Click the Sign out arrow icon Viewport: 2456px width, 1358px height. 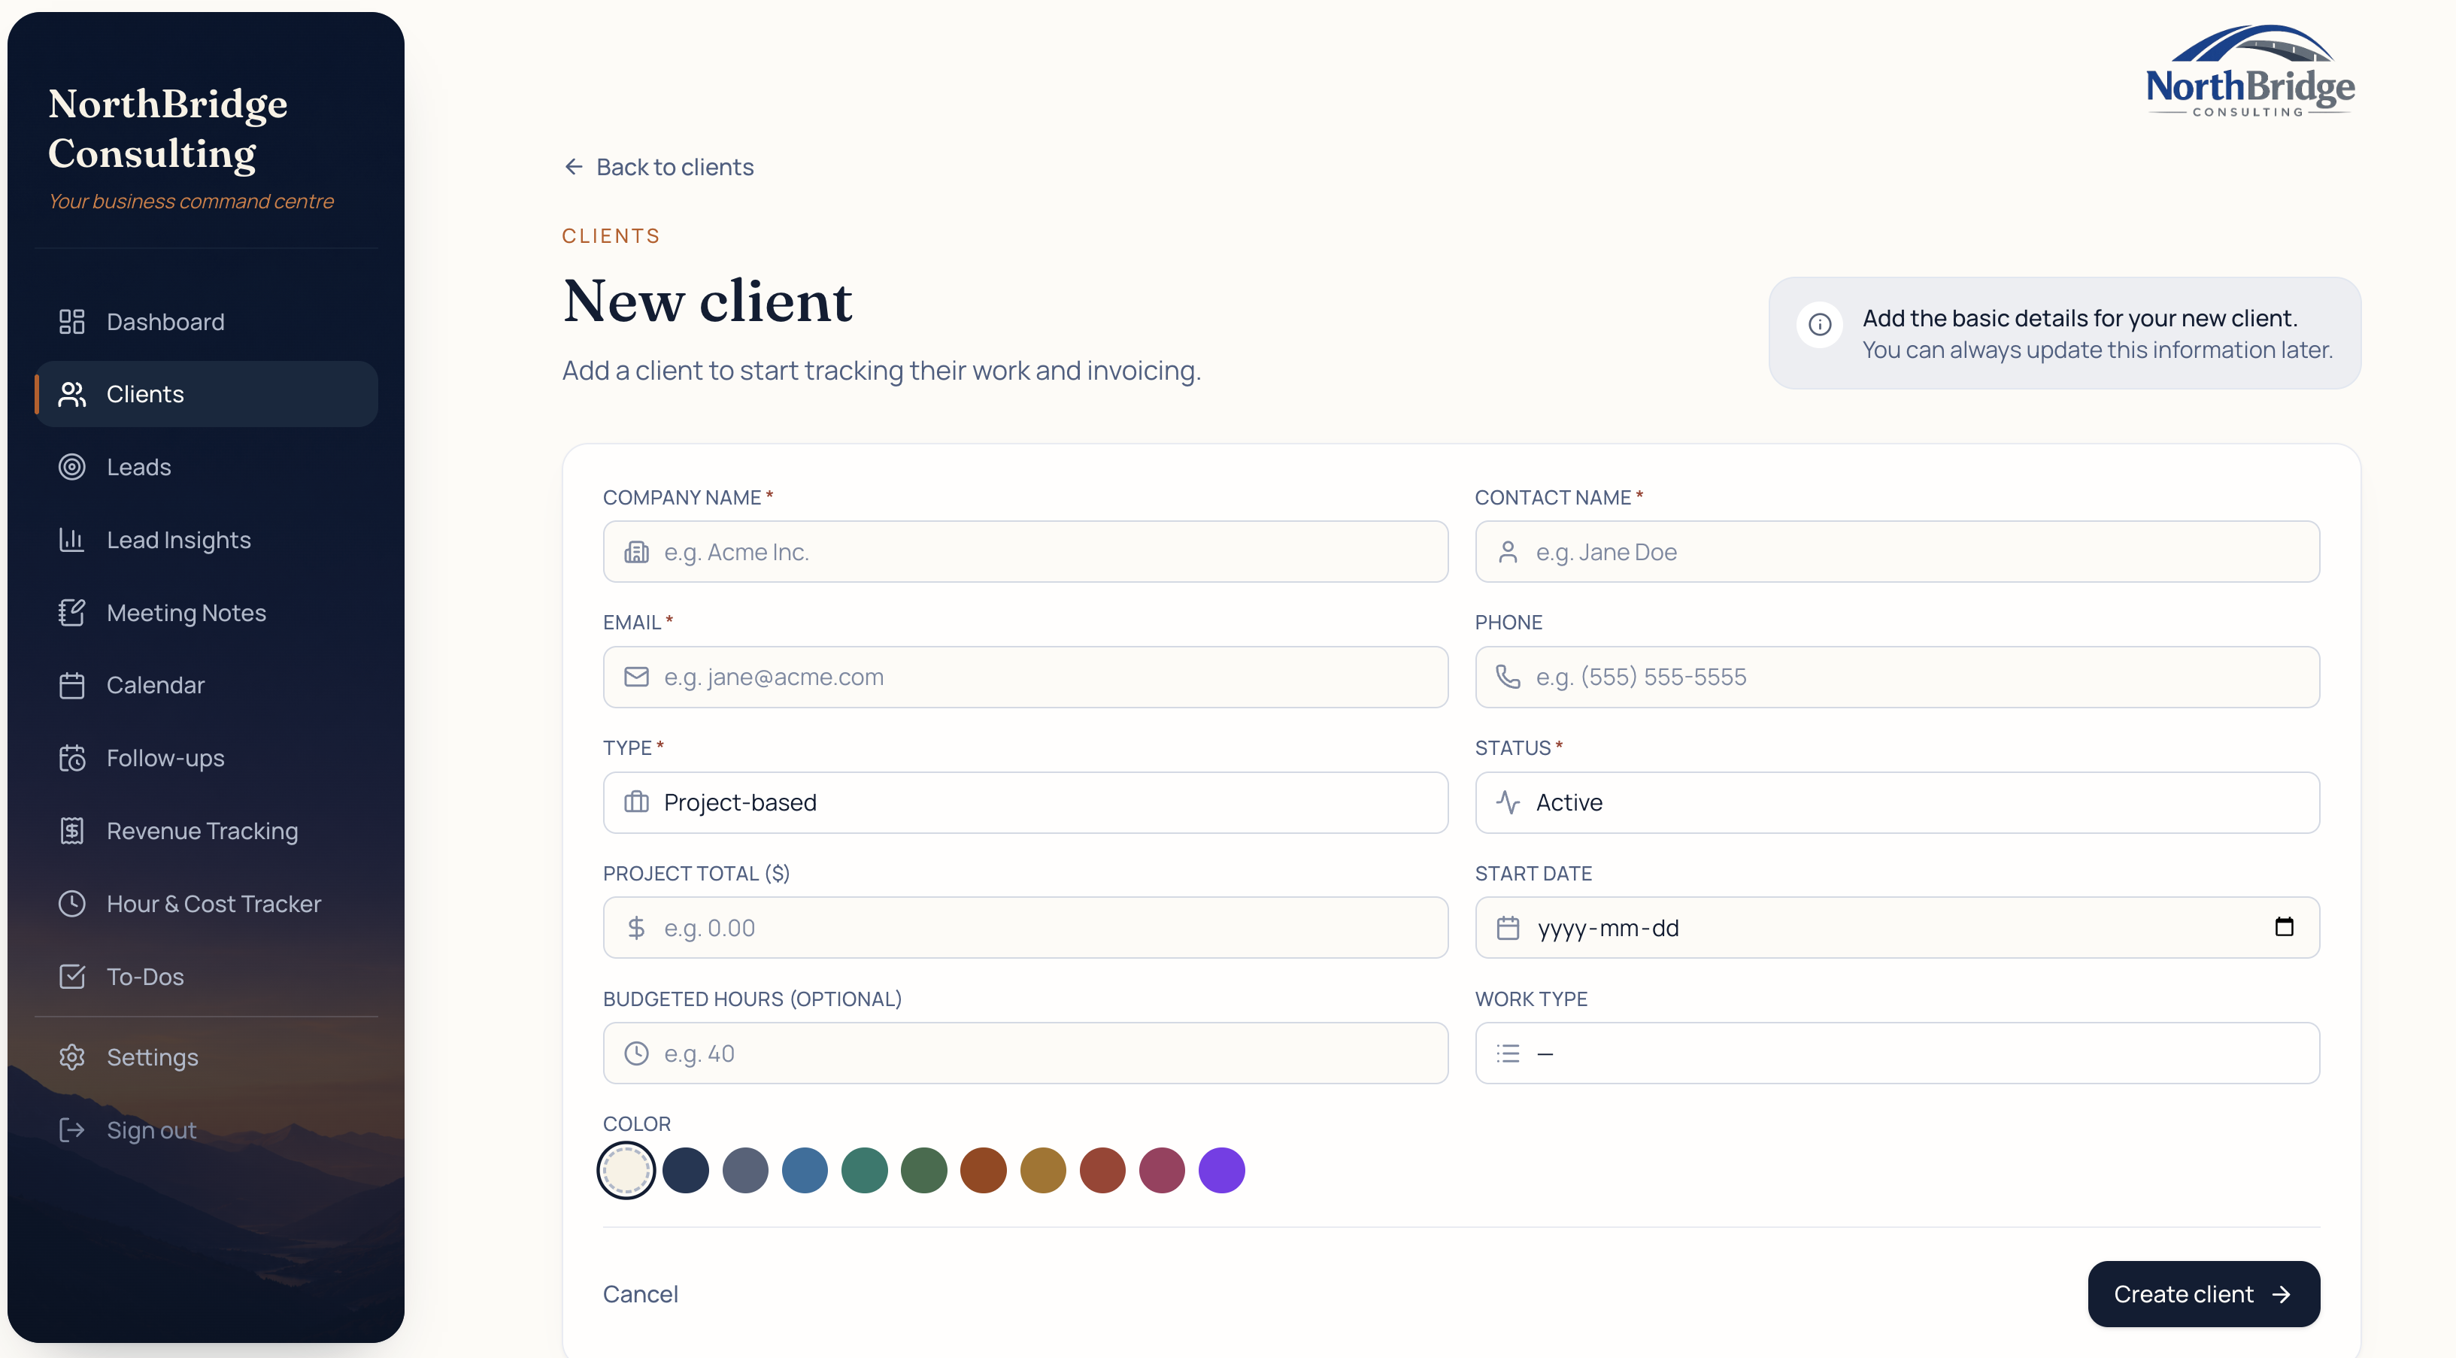[71, 1130]
